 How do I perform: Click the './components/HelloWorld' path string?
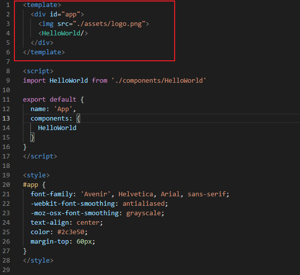click(159, 81)
